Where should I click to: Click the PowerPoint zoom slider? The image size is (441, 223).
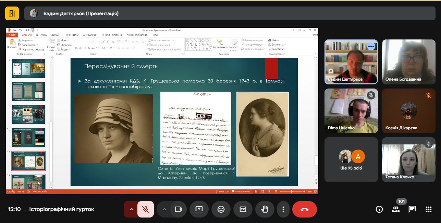(291, 191)
